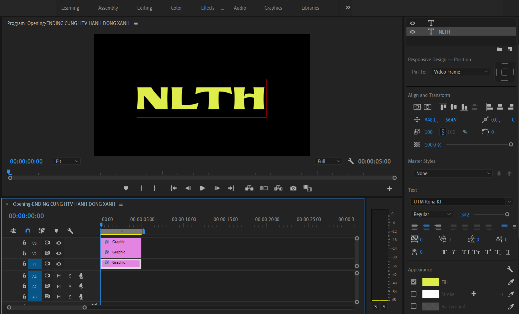
Task: Toggle insert sequences as nests icon
Action: [x=13, y=231]
